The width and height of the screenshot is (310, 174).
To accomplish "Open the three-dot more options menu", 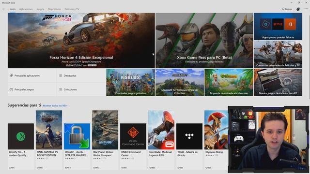I will click(x=306, y=9).
